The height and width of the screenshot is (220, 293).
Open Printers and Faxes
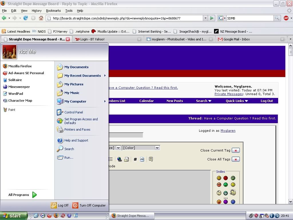point(74,129)
